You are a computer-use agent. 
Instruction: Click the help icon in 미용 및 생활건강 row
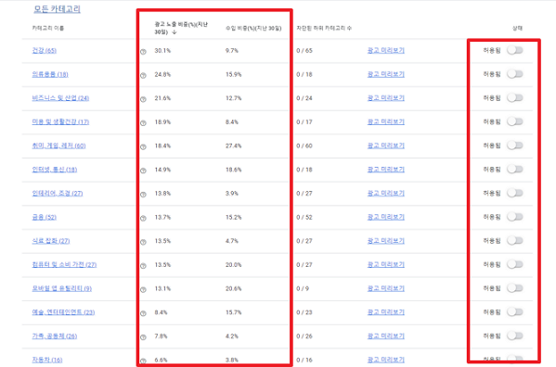coord(143,123)
